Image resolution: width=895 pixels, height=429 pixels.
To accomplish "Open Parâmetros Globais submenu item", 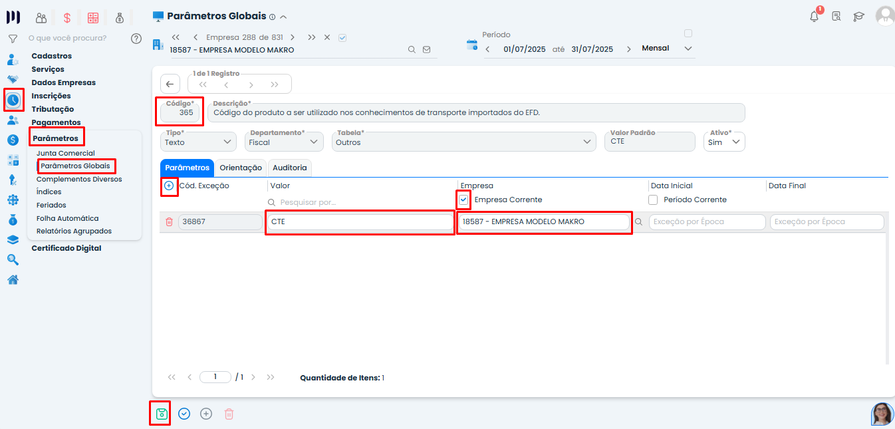I will pyautogui.click(x=75, y=166).
